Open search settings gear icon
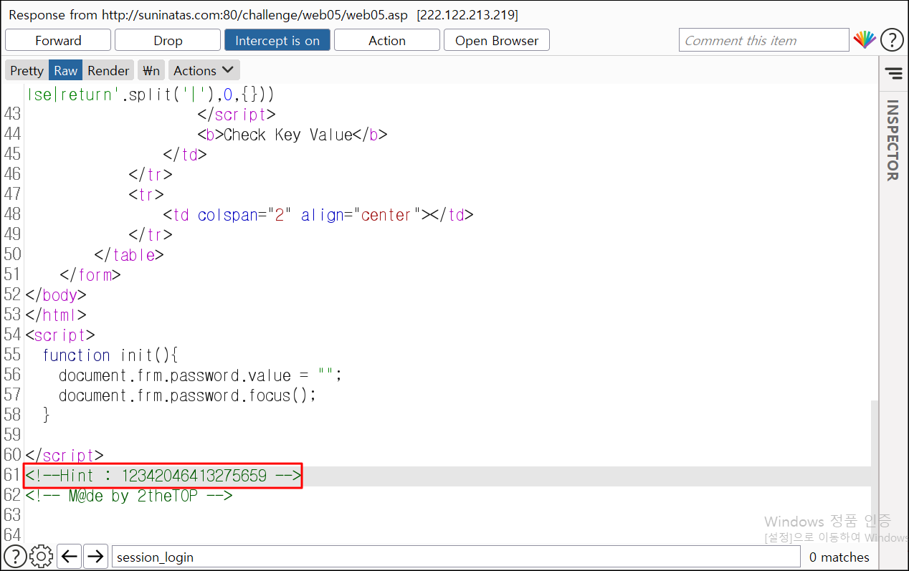This screenshot has height=571, width=909. click(x=42, y=556)
